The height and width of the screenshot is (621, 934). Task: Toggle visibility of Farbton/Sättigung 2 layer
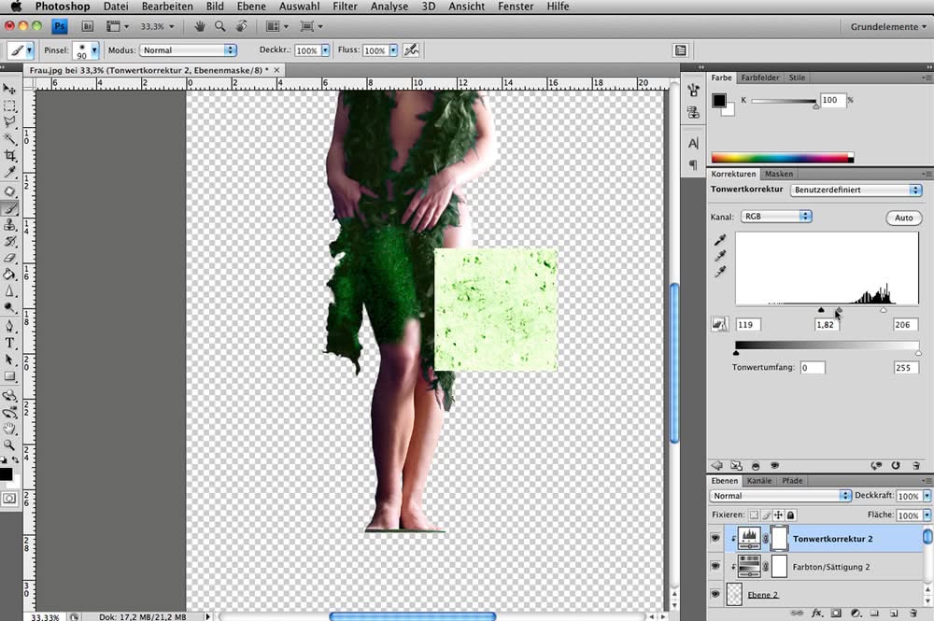[715, 566]
